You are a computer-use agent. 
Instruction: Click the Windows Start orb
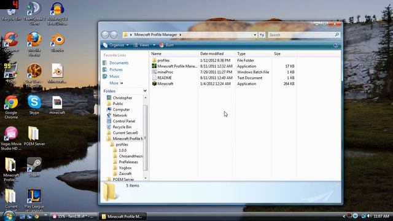pos(9,216)
